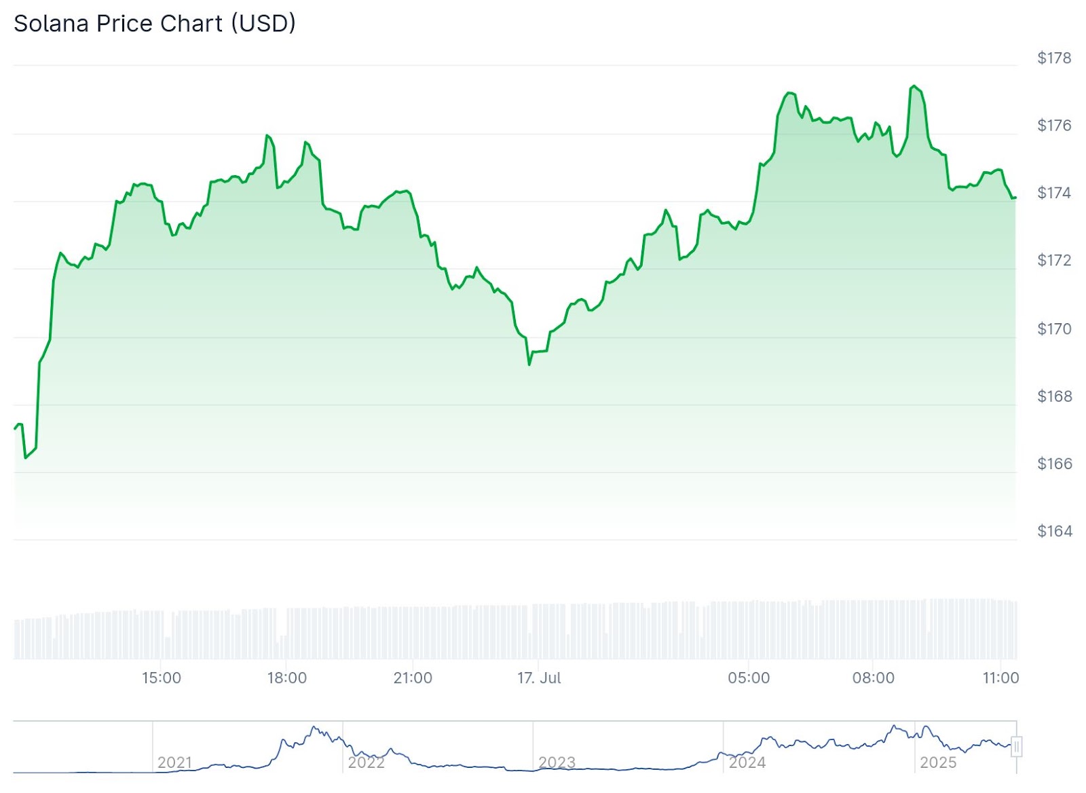Viewport: 1086px width, 793px height.
Task: Click the $168 price axis label
Action: click(1054, 396)
